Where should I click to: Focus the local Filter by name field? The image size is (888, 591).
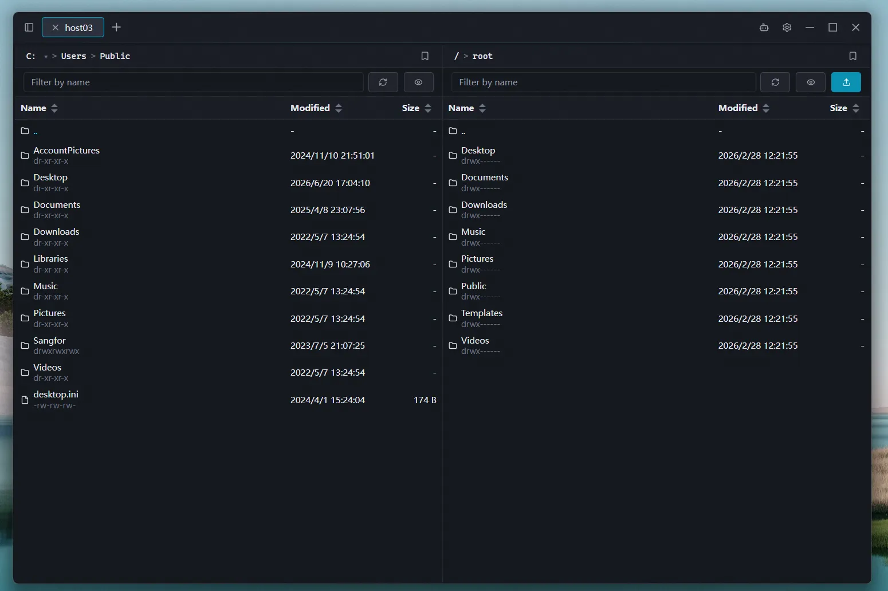tap(194, 82)
